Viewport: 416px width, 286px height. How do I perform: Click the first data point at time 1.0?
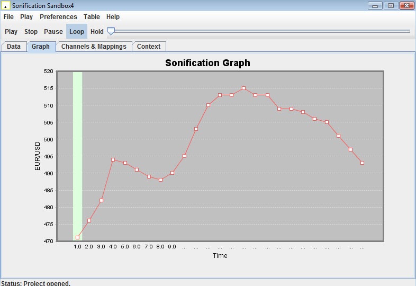[x=77, y=238]
